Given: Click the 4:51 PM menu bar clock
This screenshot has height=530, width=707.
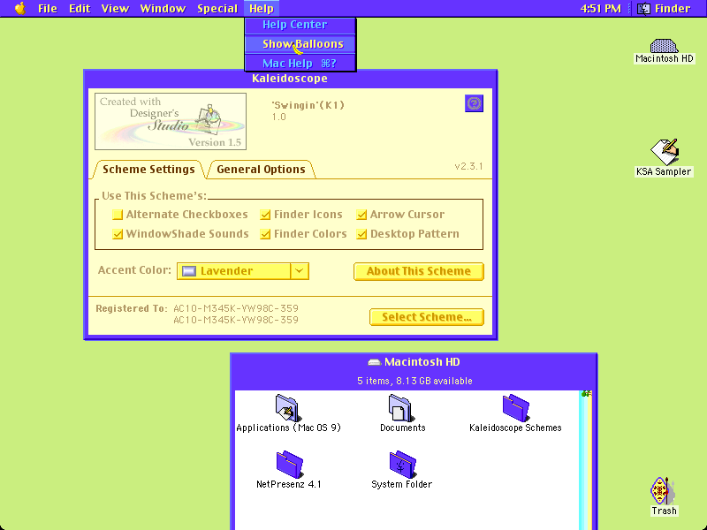Looking at the screenshot, I should 601,9.
